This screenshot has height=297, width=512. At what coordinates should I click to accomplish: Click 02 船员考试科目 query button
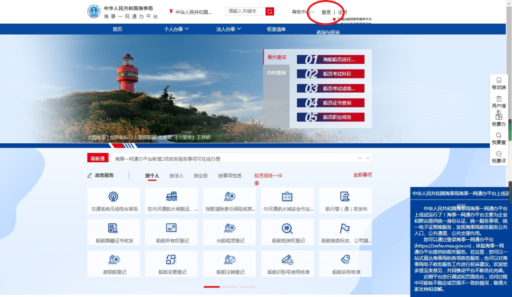[330, 74]
